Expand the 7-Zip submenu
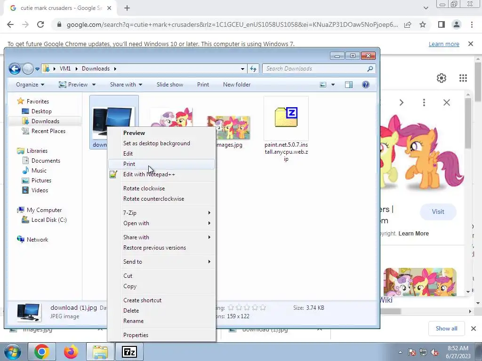The height and width of the screenshot is (361, 482). (x=162, y=213)
